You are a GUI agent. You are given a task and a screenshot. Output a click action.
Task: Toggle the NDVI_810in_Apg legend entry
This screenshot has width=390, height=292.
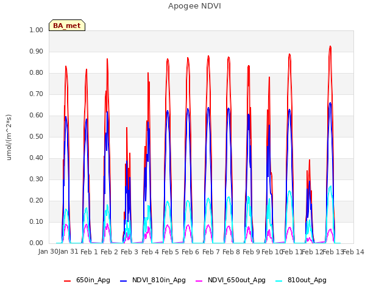click(x=153, y=280)
